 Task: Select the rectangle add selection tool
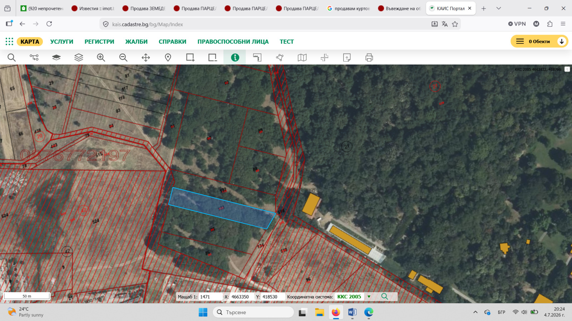click(190, 57)
